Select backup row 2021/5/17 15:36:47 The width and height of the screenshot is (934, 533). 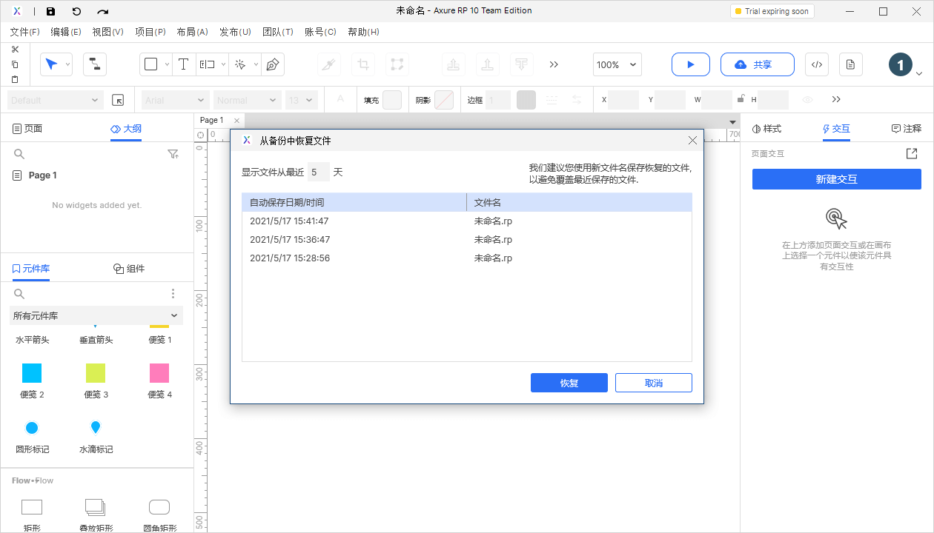[467, 239]
